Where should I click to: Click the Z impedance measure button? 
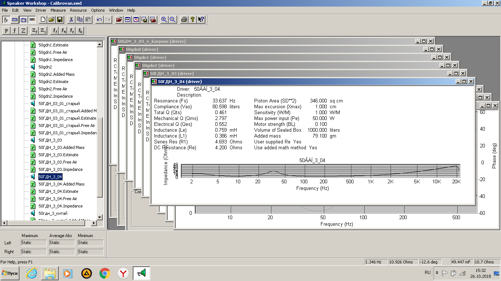(x=23, y=31)
